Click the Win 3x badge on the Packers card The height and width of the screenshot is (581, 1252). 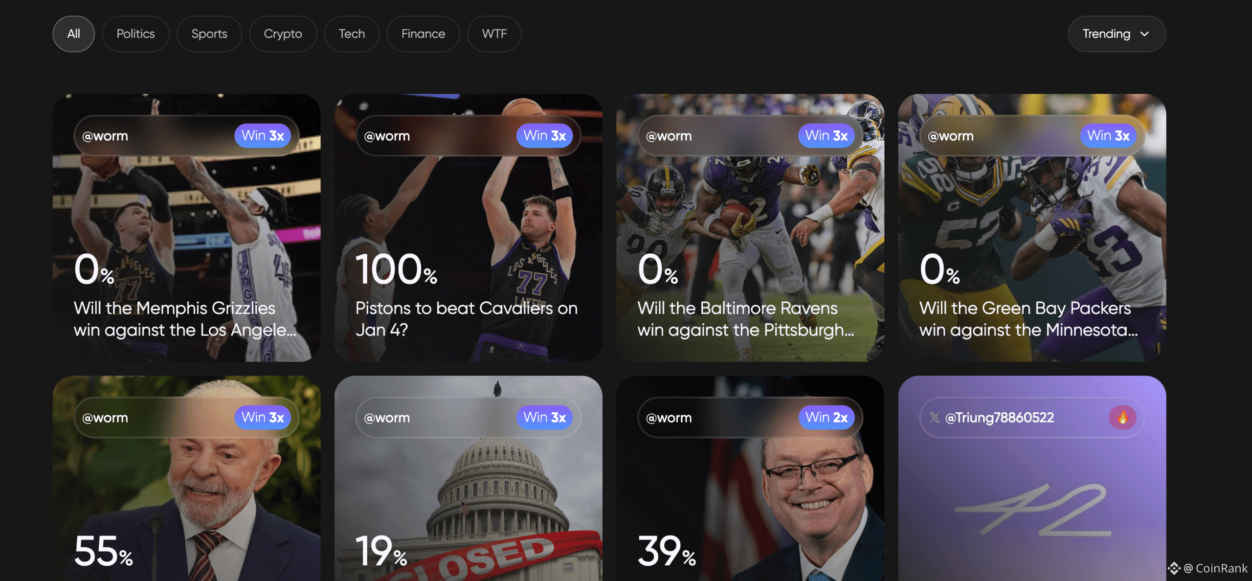point(1108,135)
